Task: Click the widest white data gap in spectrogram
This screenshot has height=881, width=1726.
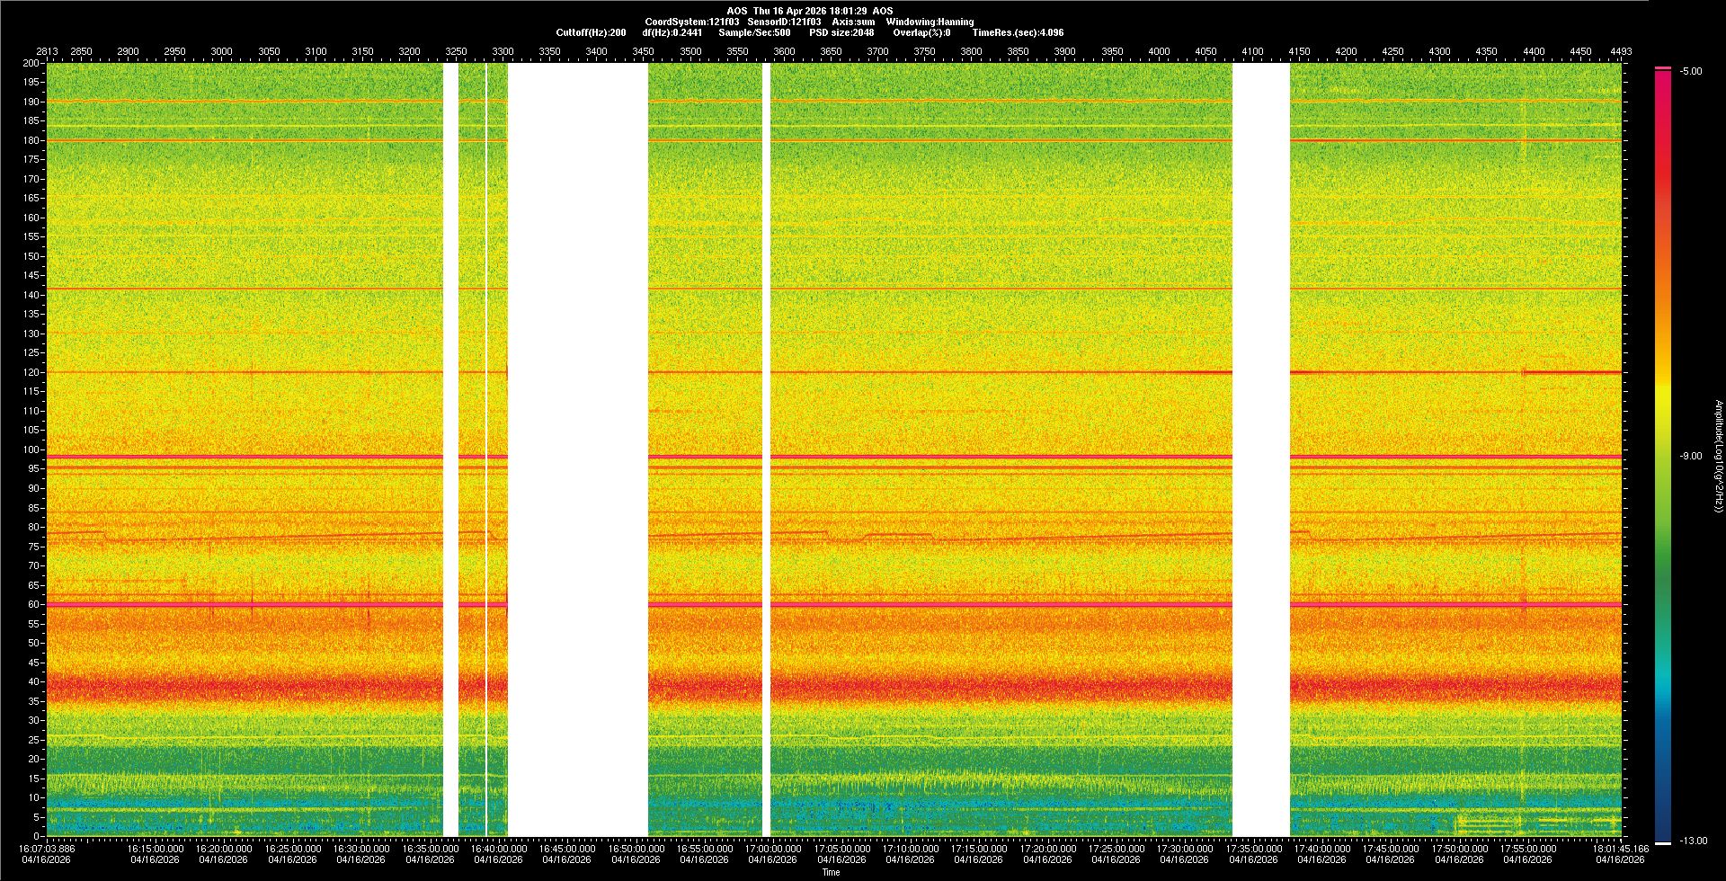Action: click(577, 449)
